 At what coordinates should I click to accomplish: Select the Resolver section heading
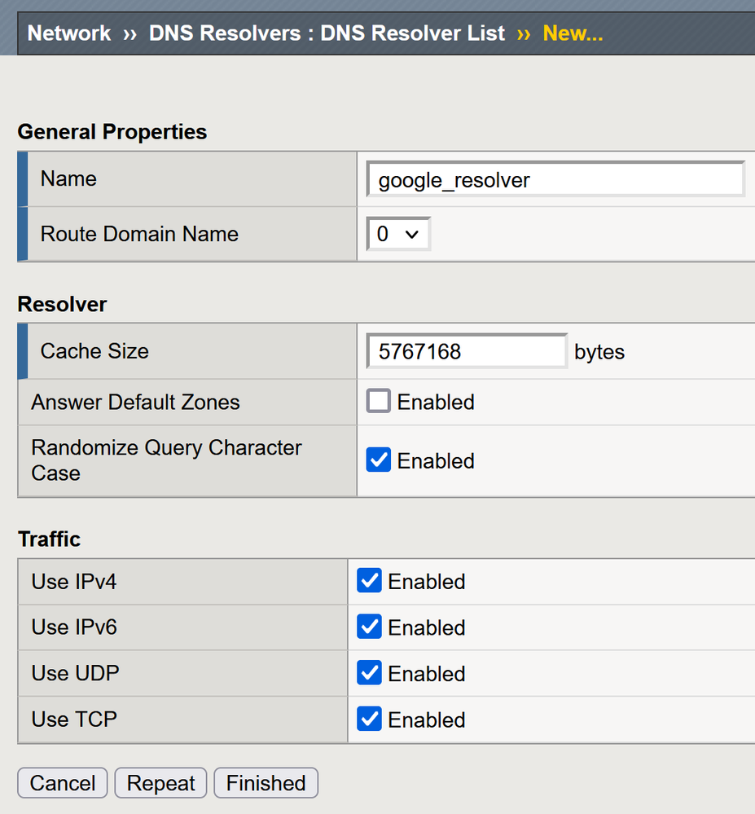[x=62, y=304]
